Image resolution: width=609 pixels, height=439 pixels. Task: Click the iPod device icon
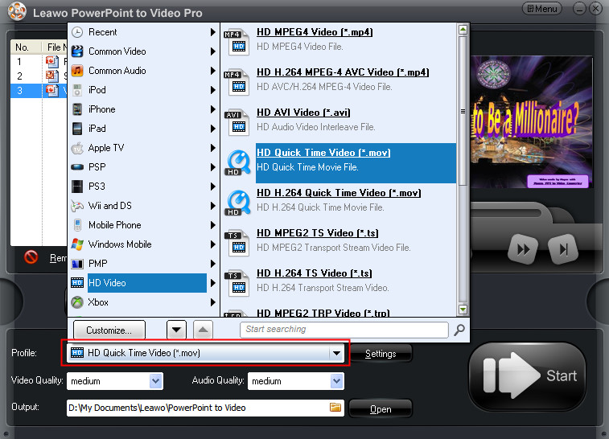77,90
